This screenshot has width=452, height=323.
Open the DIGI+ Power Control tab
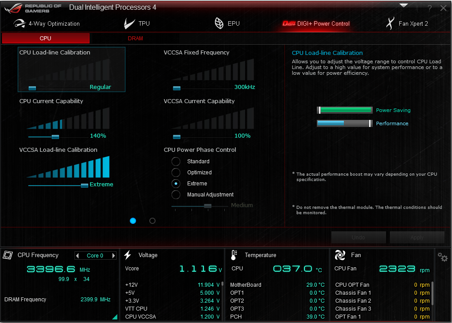coord(316,23)
